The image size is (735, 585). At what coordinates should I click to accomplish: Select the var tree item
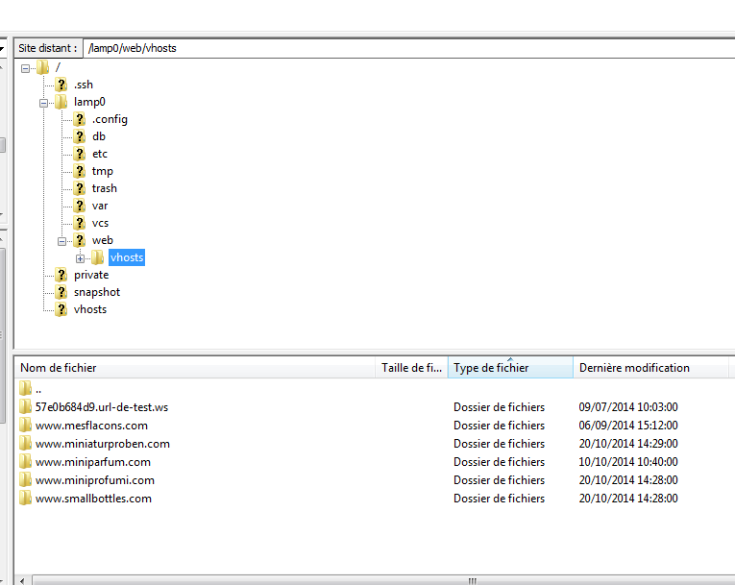pos(100,206)
